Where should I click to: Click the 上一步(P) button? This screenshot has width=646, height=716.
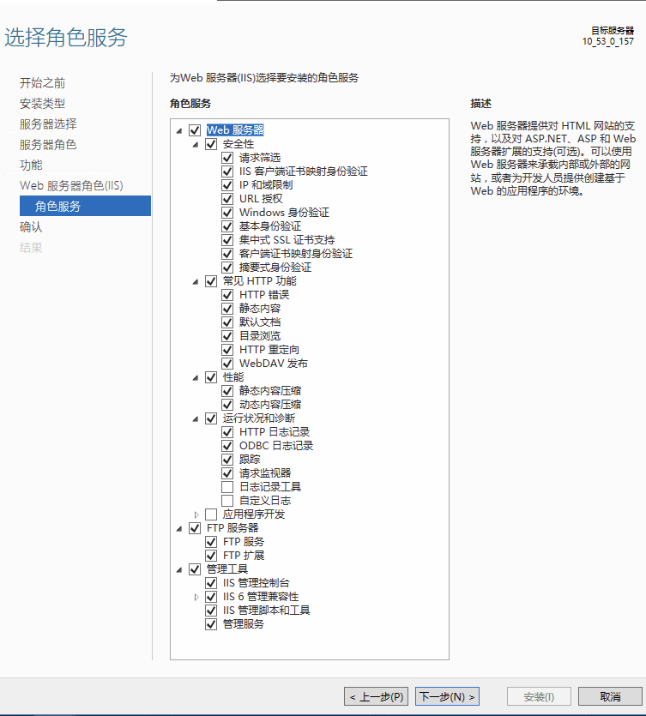(x=377, y=697)
